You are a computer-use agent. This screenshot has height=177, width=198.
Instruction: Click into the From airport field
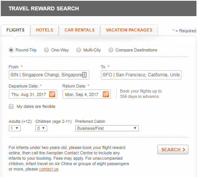click(x=49, y=75)
